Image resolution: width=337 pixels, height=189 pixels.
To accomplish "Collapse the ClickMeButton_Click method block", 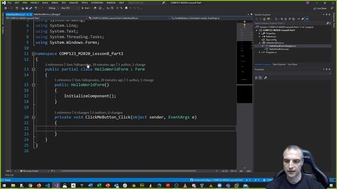I will tap(34, 117).
